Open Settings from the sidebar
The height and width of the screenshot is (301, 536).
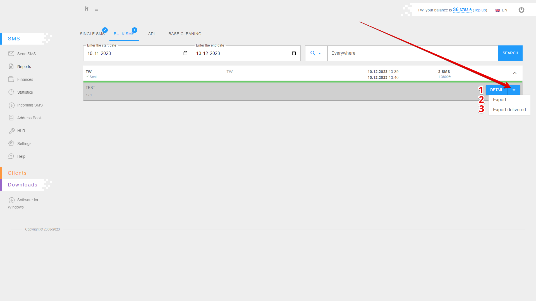(24, 144)
